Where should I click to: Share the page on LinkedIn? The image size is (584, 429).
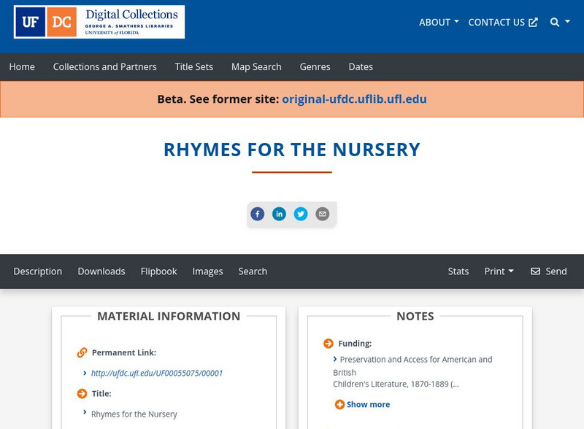280,214
